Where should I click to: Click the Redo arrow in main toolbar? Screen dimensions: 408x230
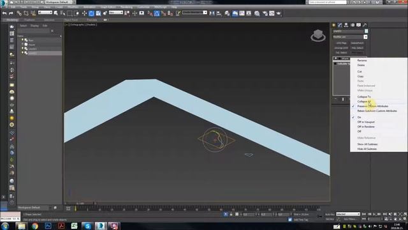tap(11, 13)
